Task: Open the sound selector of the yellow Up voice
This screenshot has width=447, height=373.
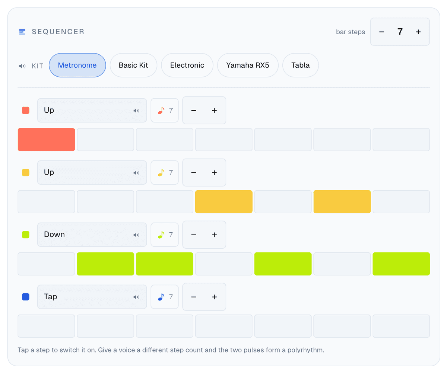Action: coord(92,172)
